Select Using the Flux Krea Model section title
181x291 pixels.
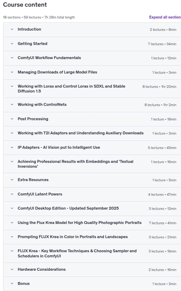[80, 223]
